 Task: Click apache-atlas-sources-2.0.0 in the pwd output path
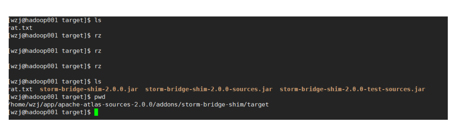105,105
